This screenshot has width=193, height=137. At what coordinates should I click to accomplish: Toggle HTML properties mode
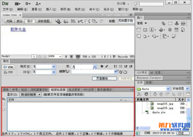pos(9,67)
